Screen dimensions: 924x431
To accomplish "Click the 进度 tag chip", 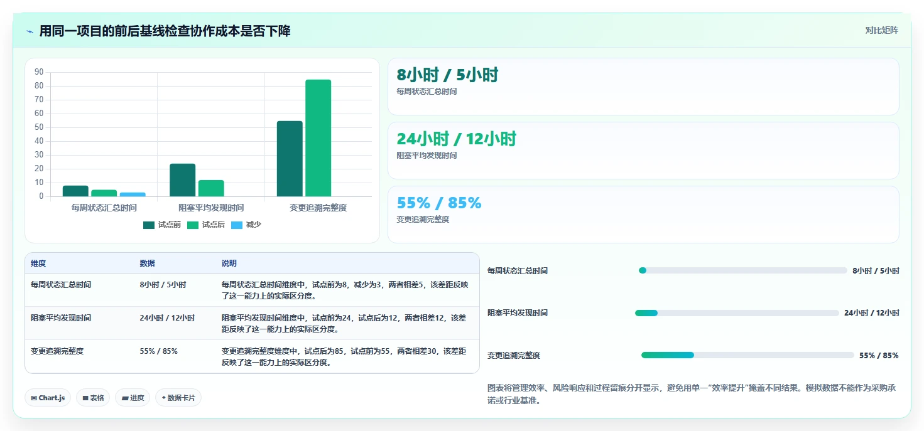I will (x=133, y=398).
